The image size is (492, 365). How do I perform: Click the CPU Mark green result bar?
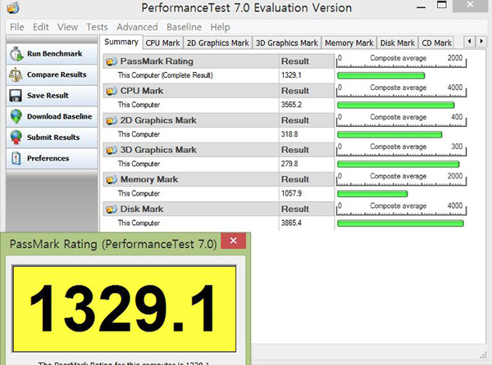tap(396, 105)
